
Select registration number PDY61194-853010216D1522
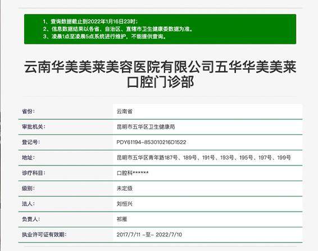pos(151,142)
